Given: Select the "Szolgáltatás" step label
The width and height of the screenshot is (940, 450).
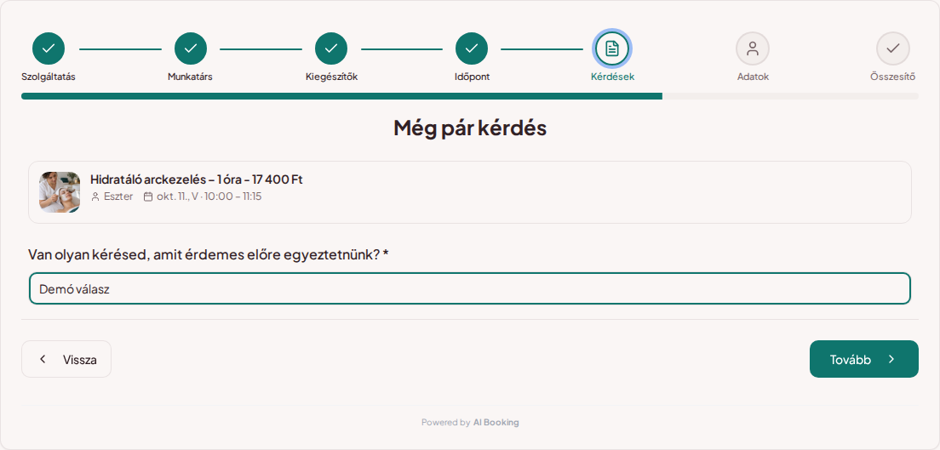Looking at the screenshot, I should point(49,77).
